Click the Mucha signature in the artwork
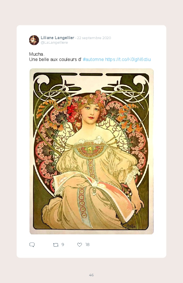This screenshot has height=283, width=183. point(131,226)
